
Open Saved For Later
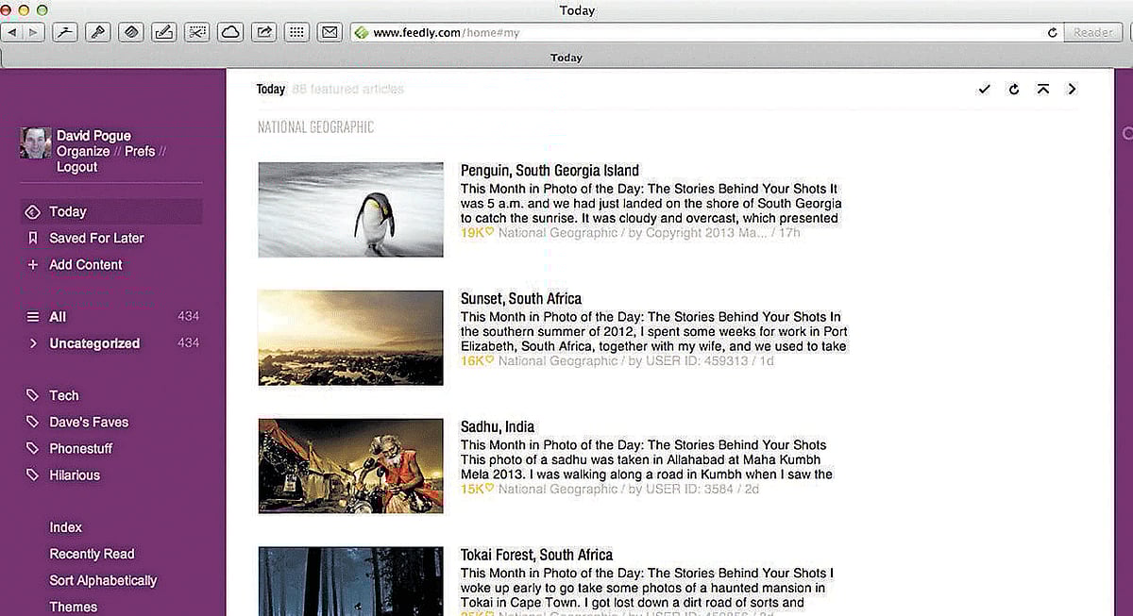click(96, 238)
